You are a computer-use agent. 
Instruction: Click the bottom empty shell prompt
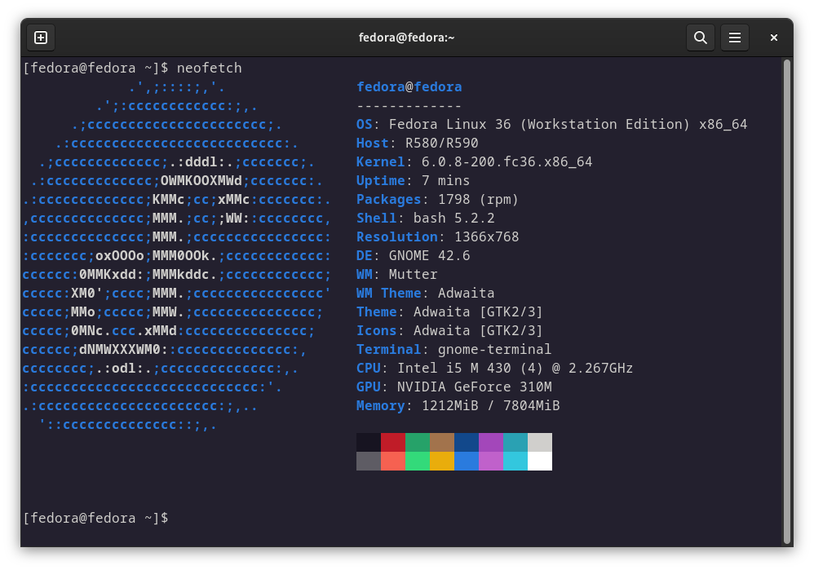coord(95,518)
